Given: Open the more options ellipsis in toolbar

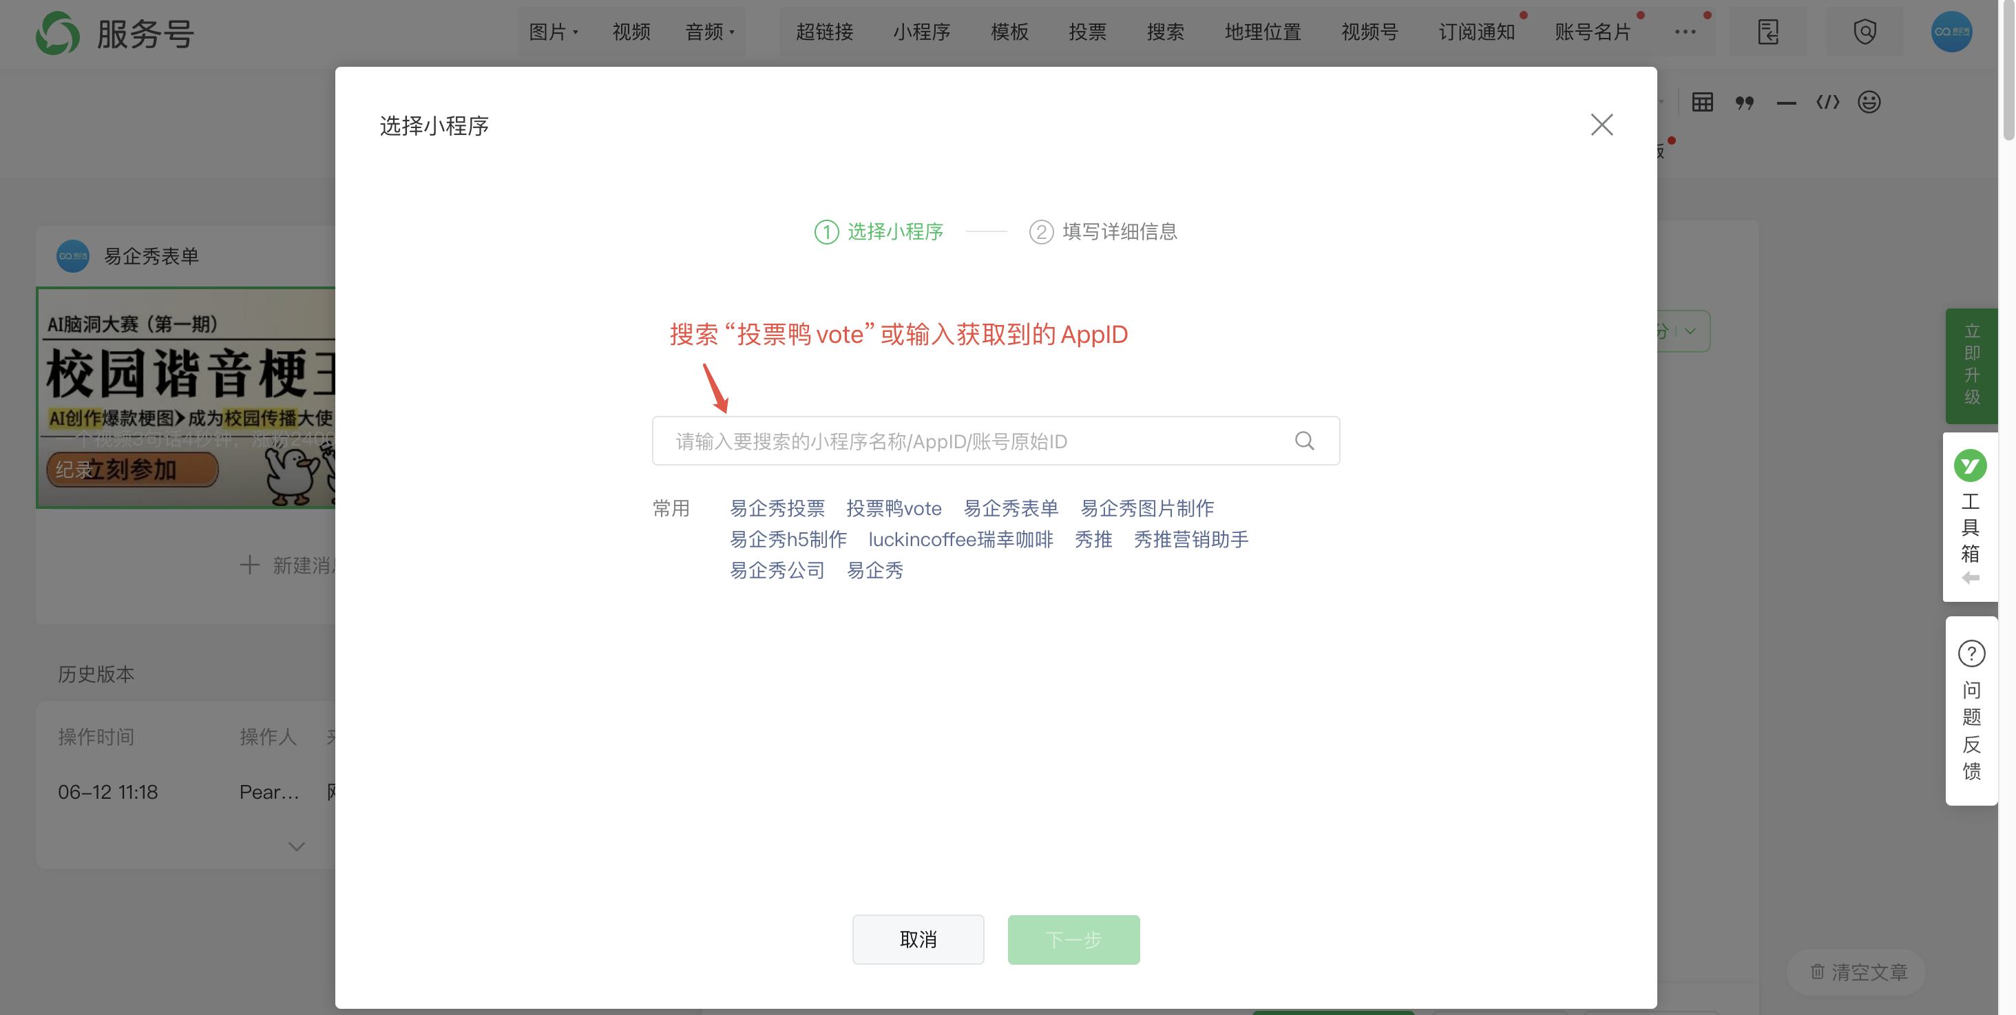Looking at the screenshot, I should pos(1685,32).
